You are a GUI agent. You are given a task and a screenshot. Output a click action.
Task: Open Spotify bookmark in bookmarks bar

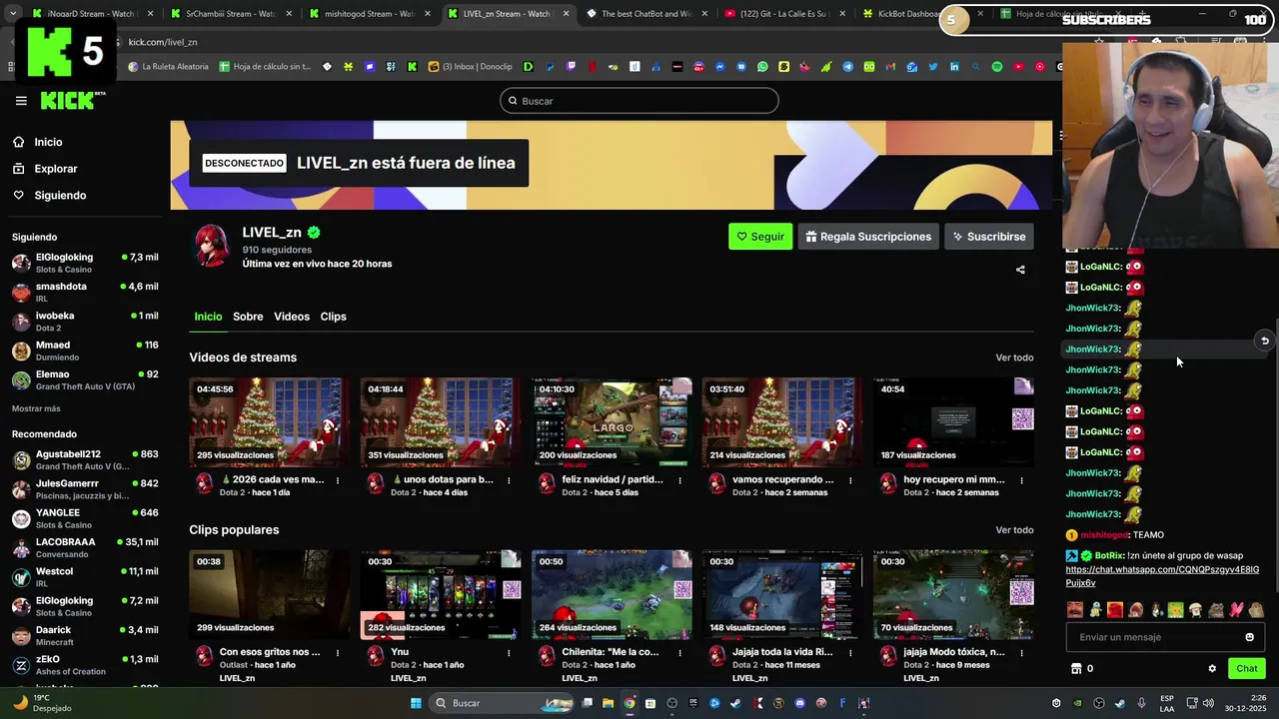tap(996, 67)
